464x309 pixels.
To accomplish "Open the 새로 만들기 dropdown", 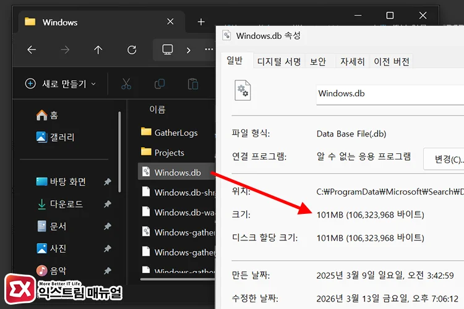I will [x=61, y=83].
